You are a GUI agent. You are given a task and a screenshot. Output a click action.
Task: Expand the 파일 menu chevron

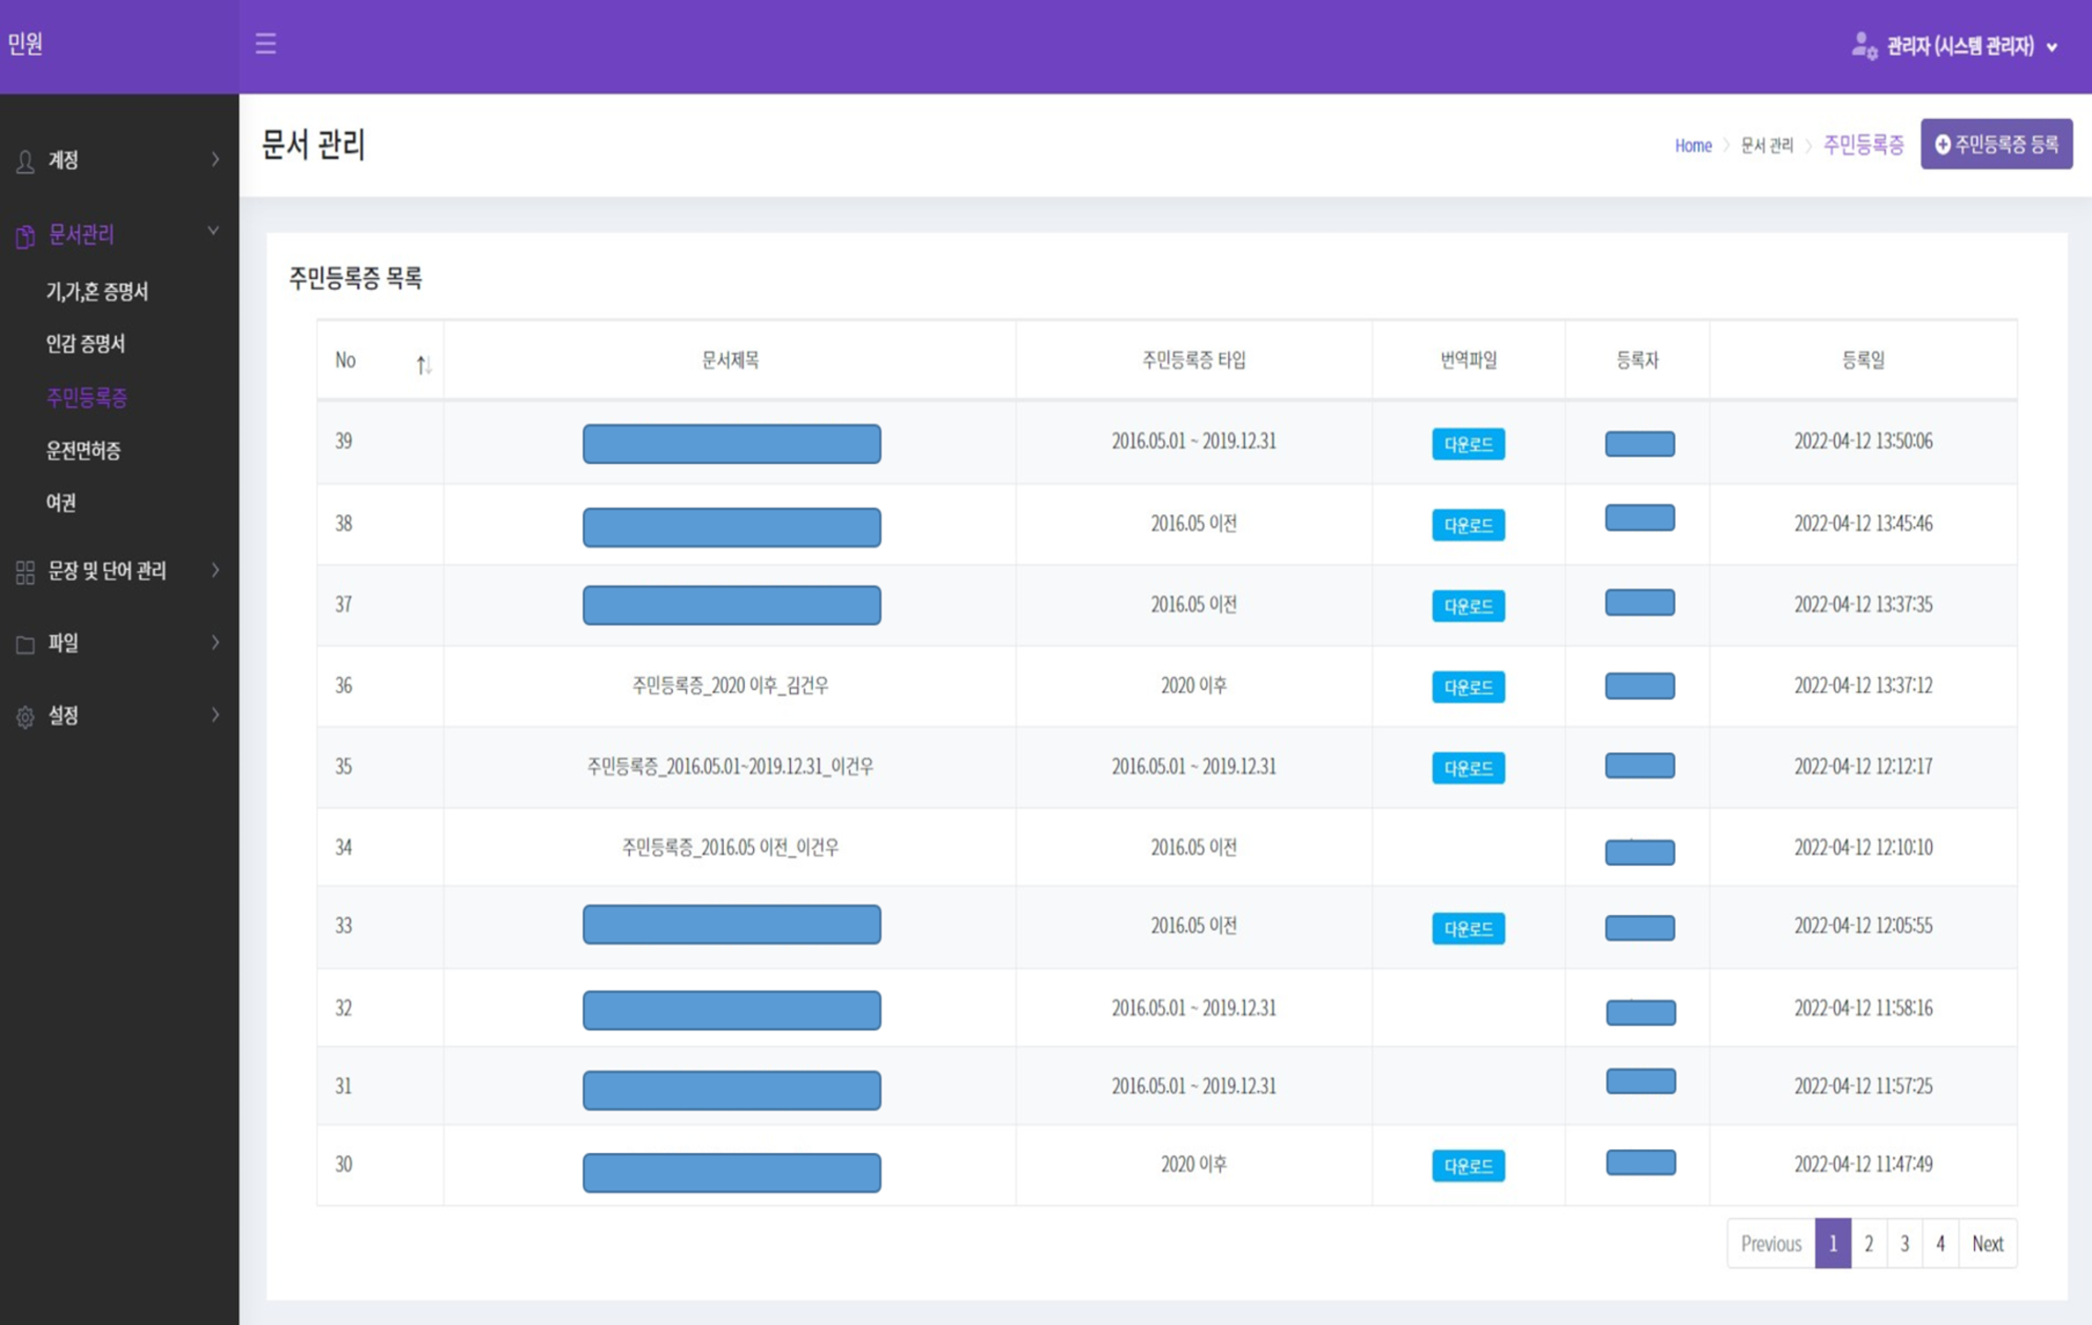point(215,642)
